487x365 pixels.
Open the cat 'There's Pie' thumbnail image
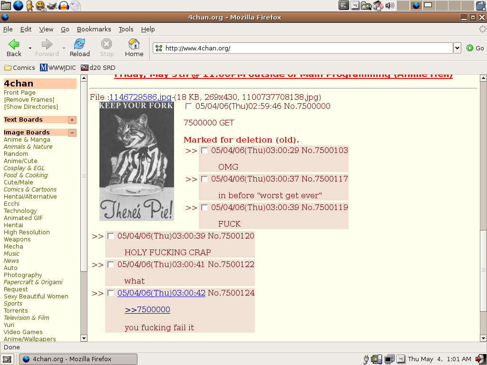(136, 162)
